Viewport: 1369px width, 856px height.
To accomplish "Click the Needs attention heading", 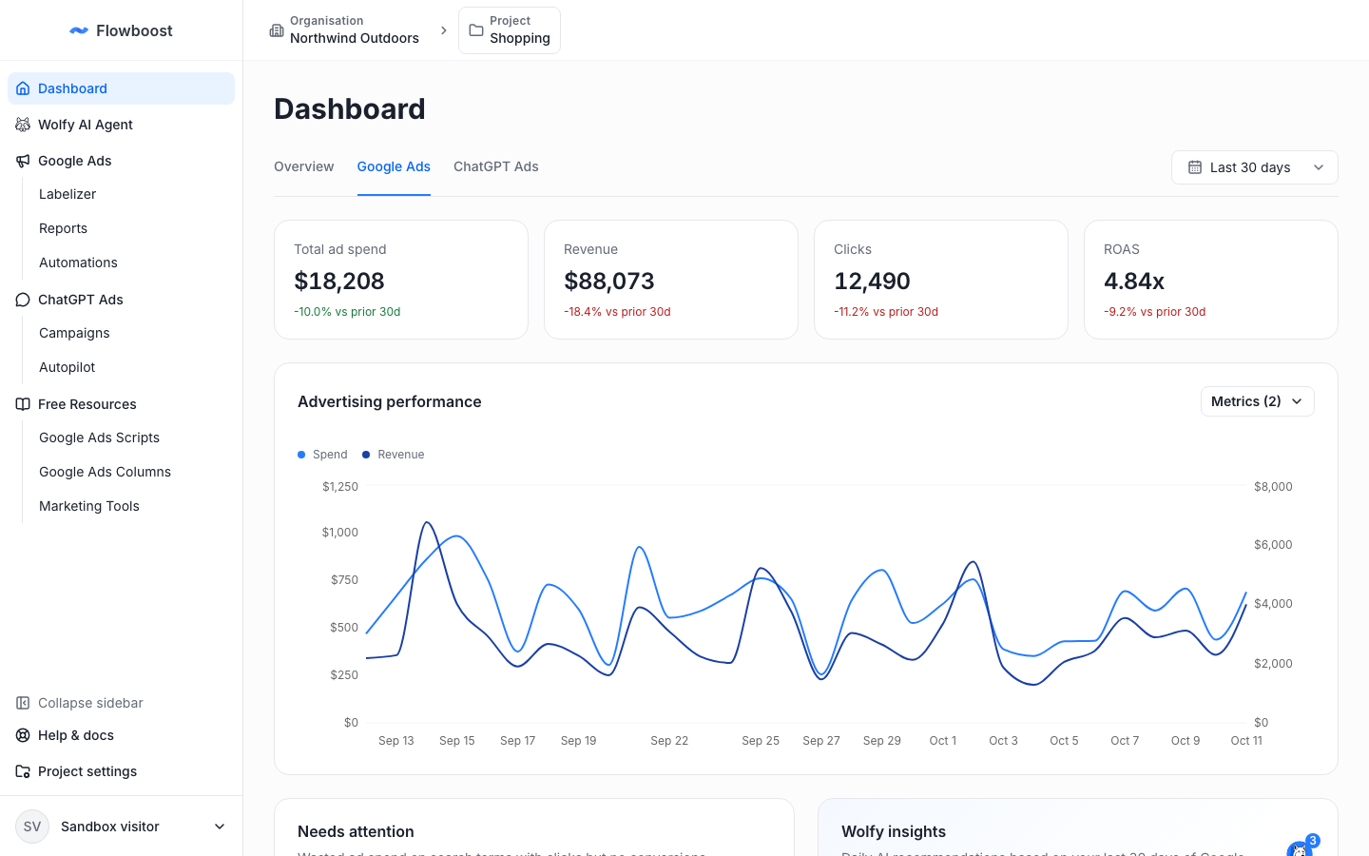I will (x=356, y=831).
